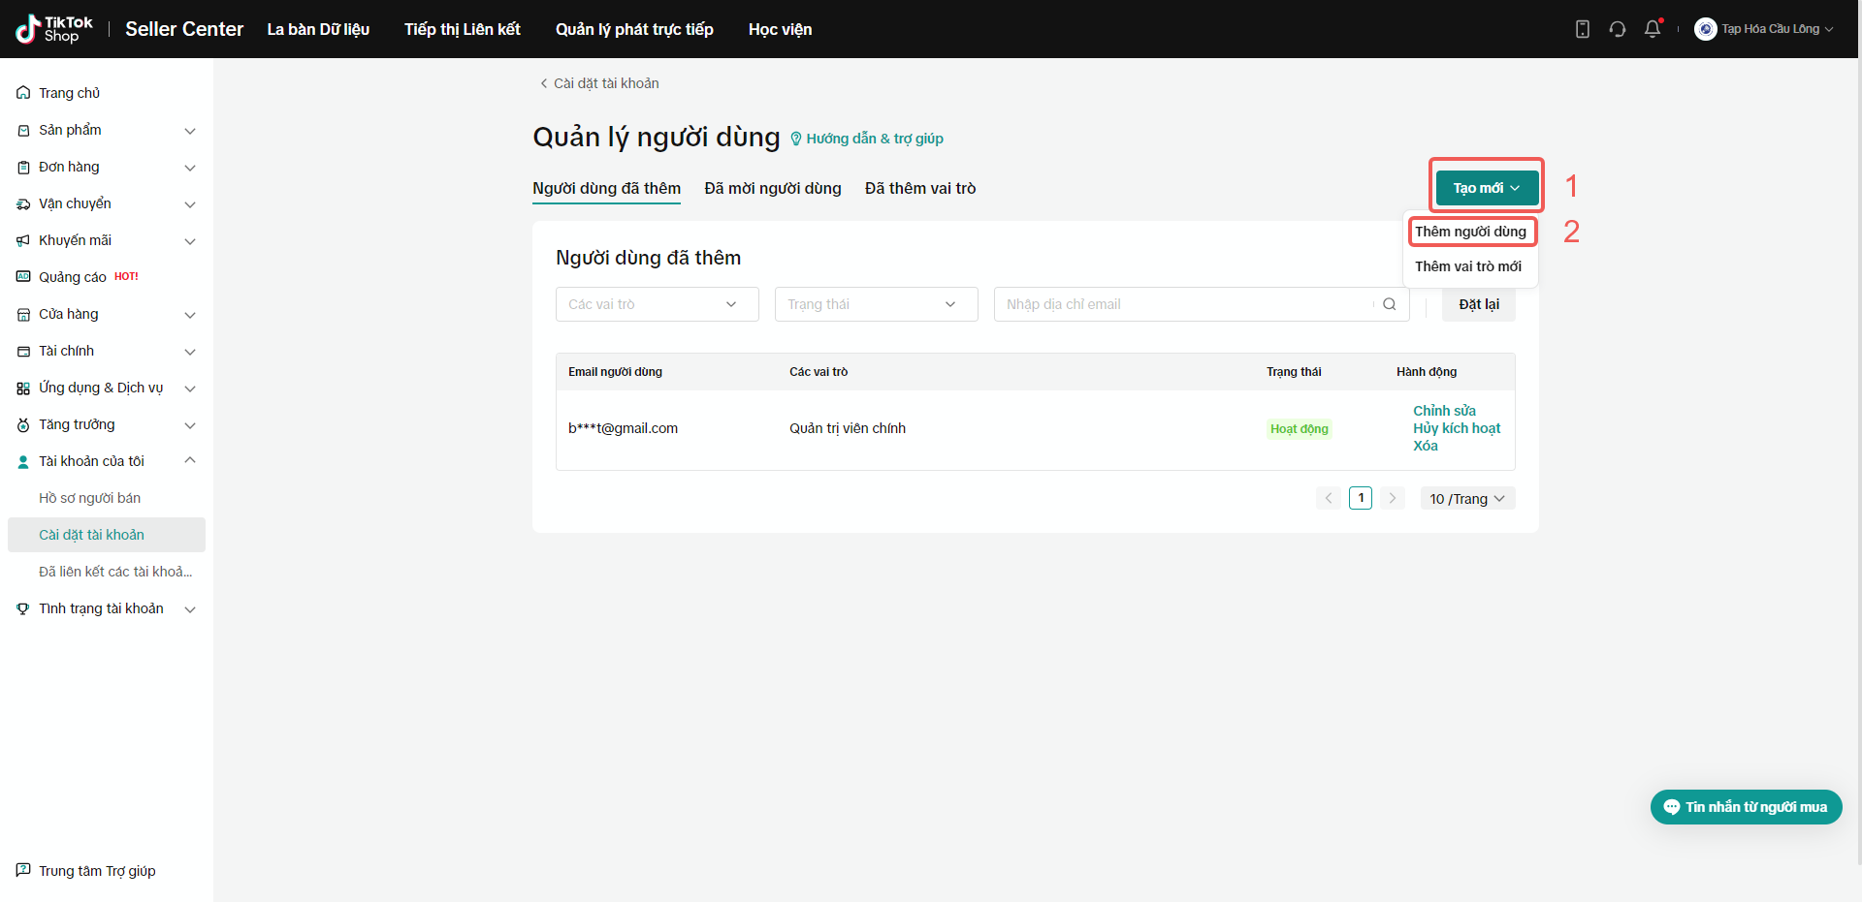
Task: Open customer support headset icon
Action: coord(1617,29)
